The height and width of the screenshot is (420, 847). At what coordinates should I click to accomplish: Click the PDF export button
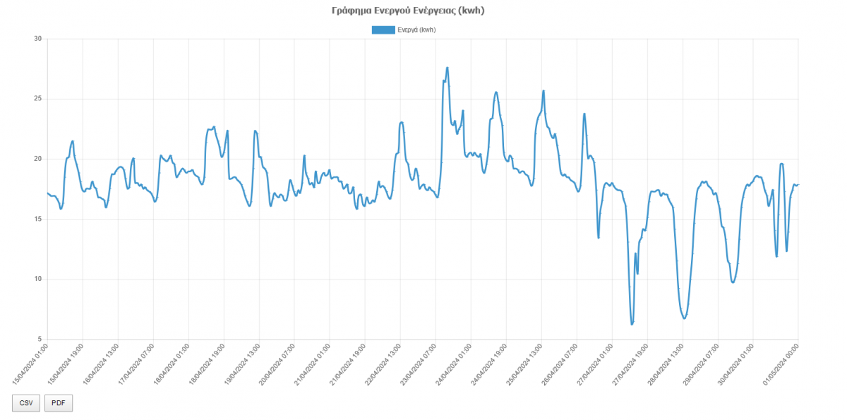(58, 403)
